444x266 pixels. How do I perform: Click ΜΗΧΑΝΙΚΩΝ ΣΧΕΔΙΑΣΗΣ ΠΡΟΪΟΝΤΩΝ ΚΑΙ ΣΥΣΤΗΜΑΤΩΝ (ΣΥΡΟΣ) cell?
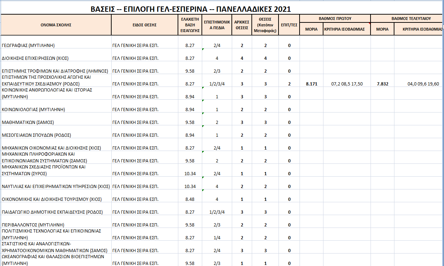(56, 170)
